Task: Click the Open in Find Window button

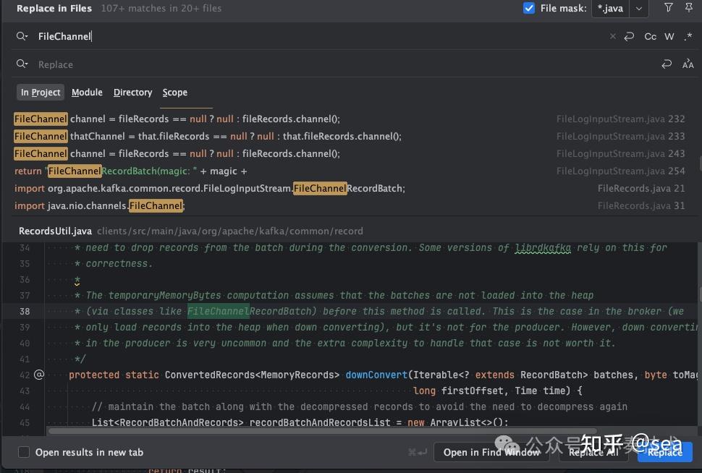Action: pos(491,452)
